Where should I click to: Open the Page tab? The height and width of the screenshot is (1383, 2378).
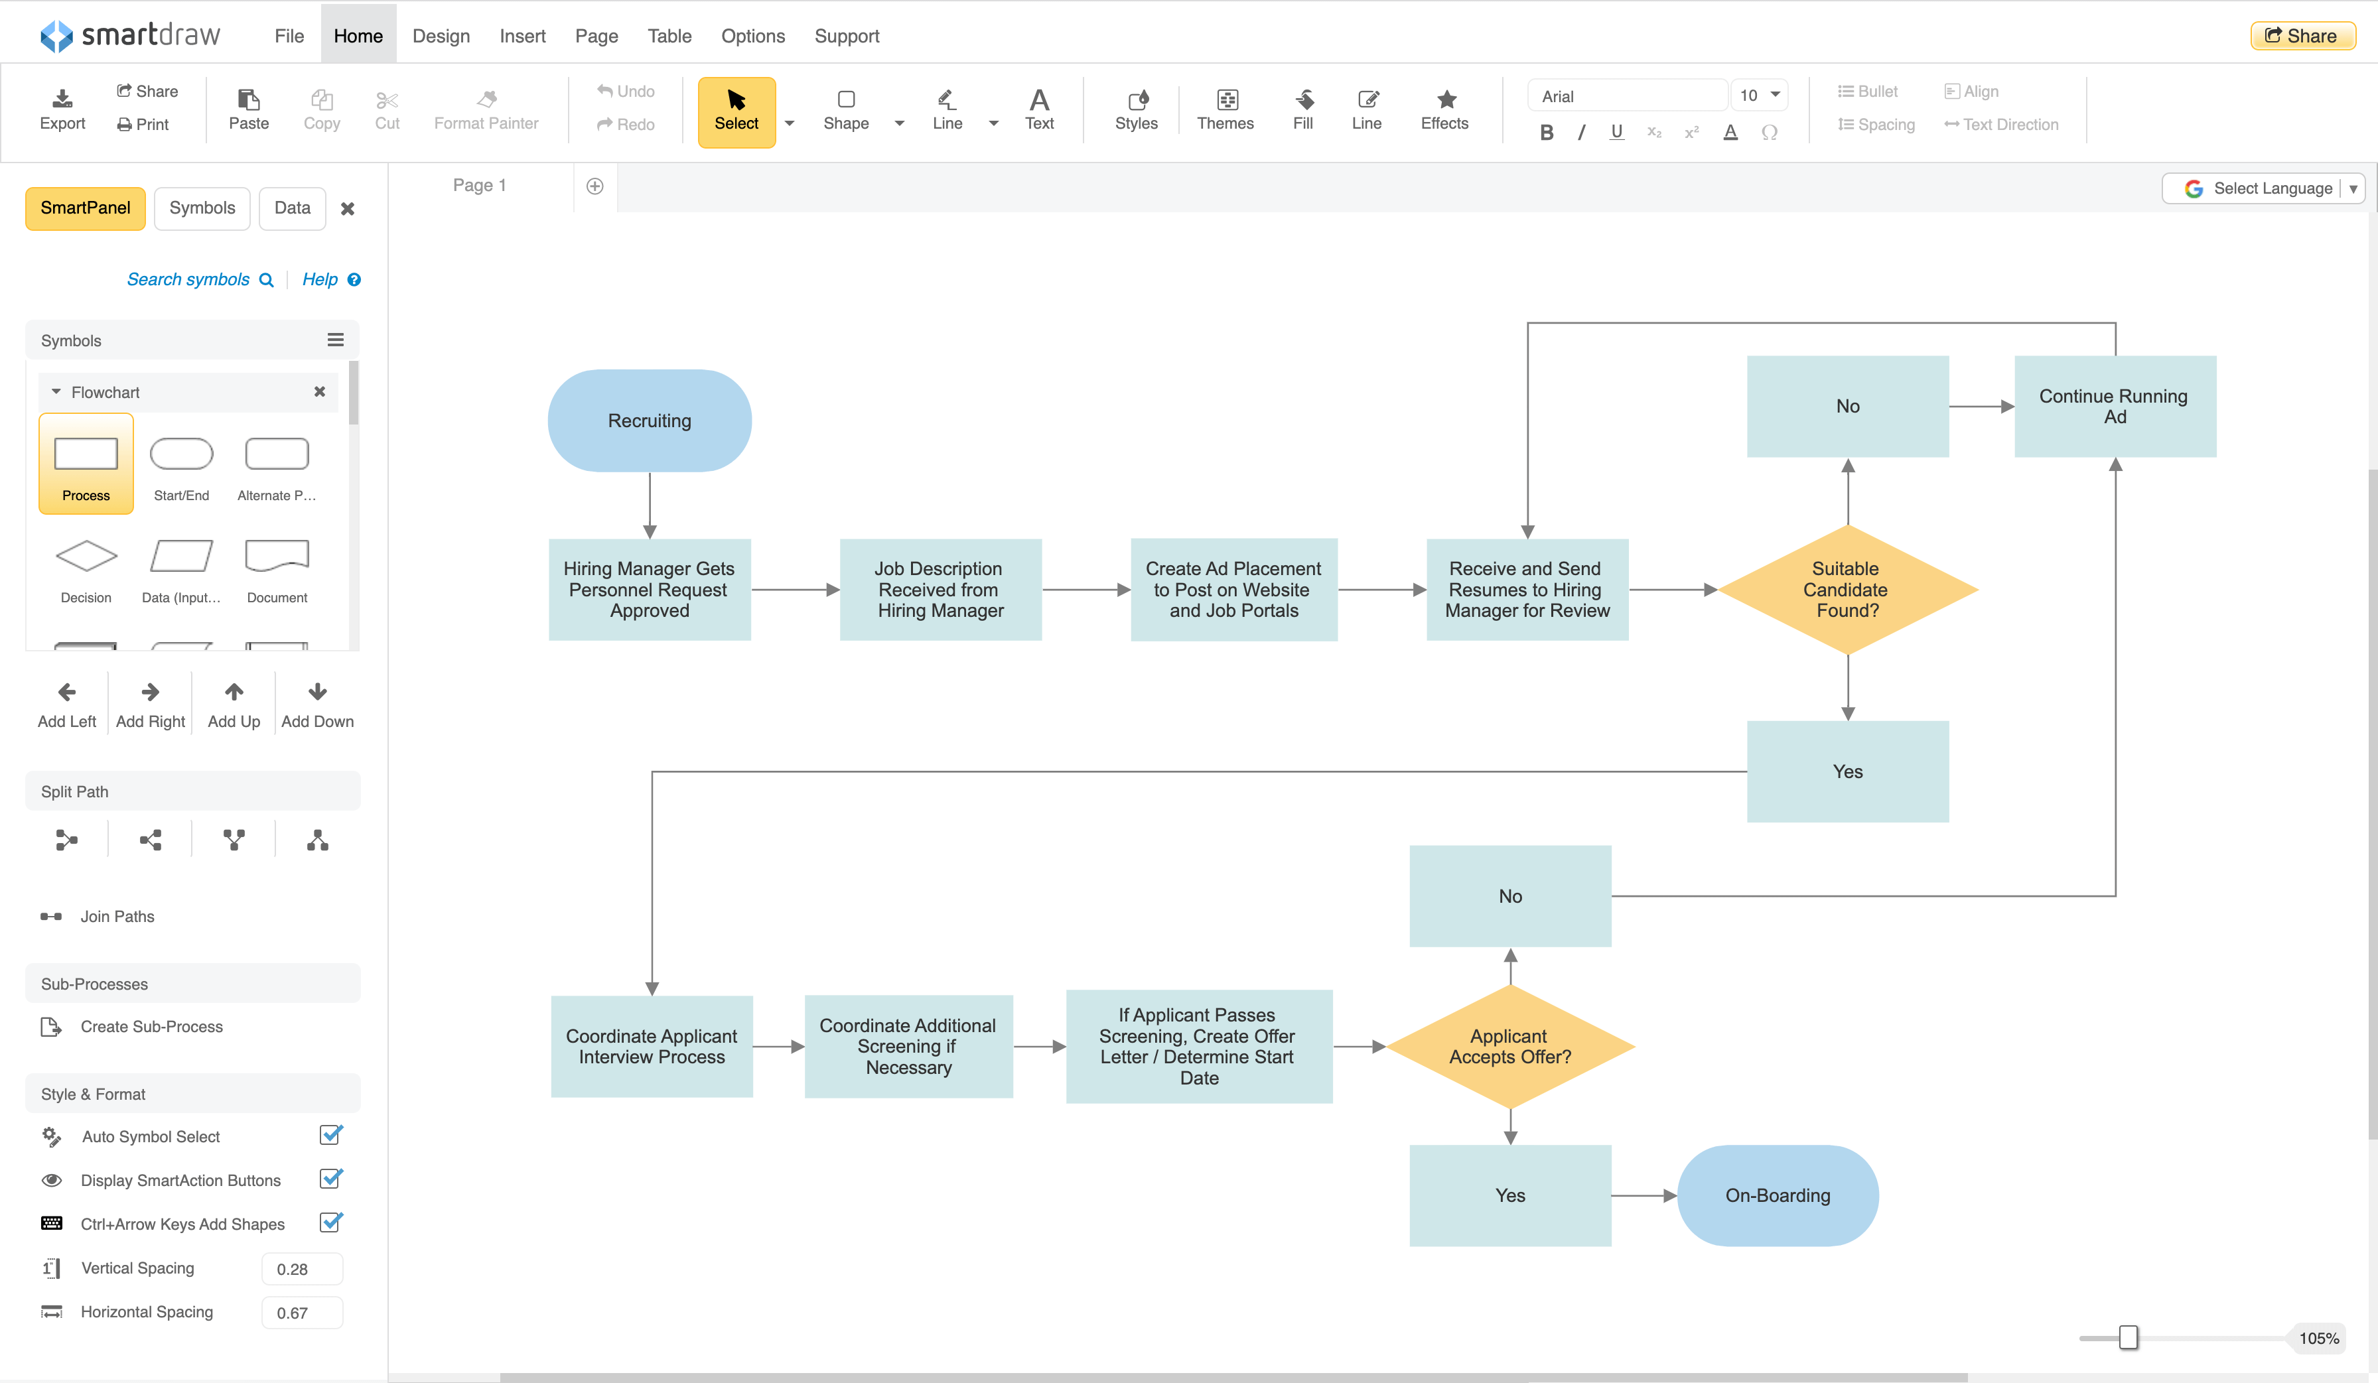[596, 36]
